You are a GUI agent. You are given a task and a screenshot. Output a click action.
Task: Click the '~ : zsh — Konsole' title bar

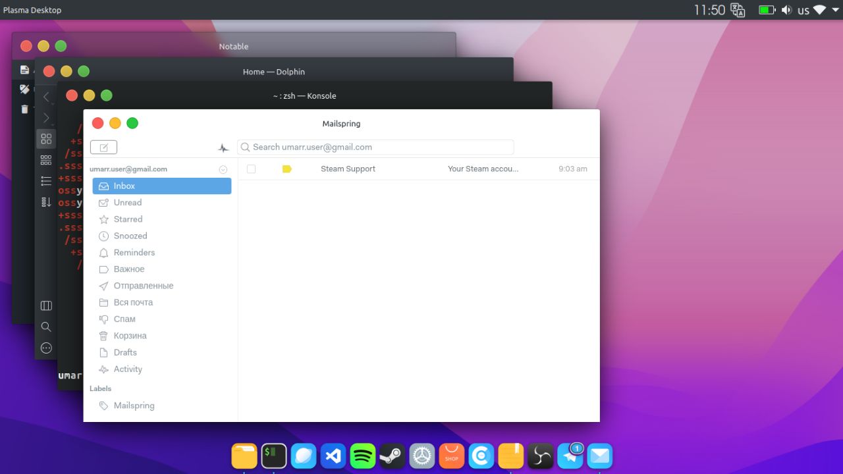pos(304,96)
